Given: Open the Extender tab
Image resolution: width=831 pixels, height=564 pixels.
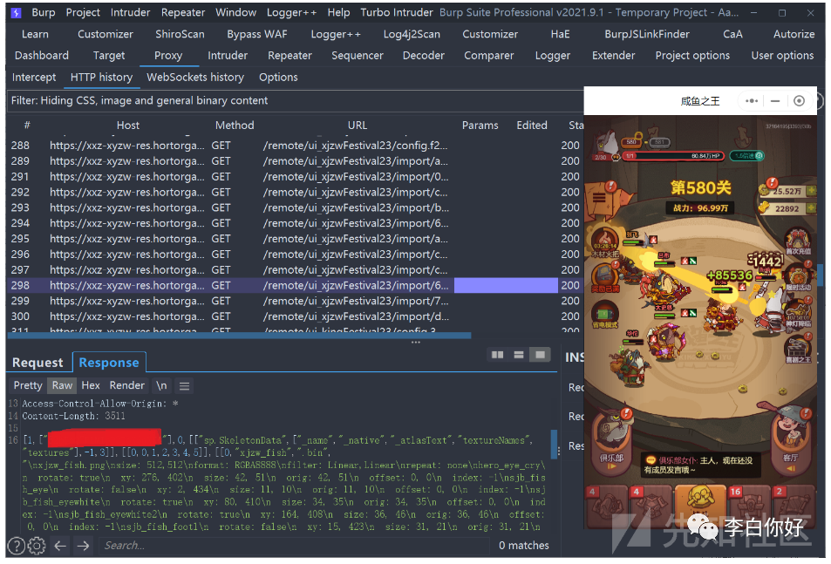Looking at the screenshot, I should tap(613, 55).
